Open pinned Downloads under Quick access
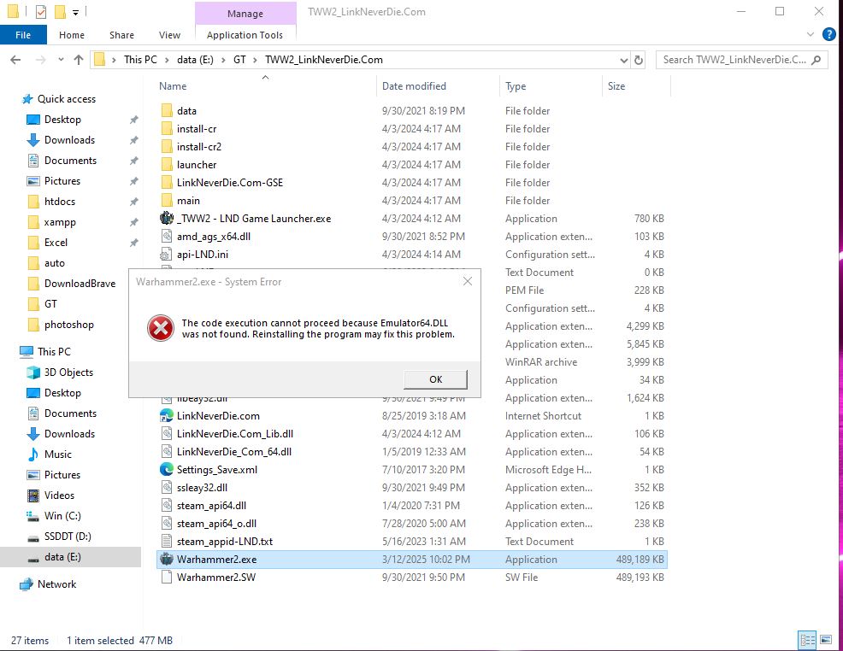The width and height of the screenshot is (843, 651). tap(69, 139)
